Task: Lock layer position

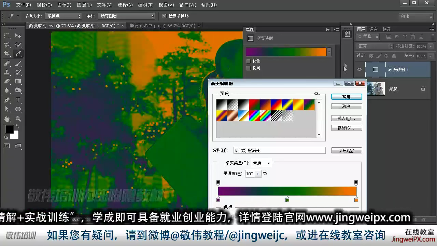Action: point(386,56)
